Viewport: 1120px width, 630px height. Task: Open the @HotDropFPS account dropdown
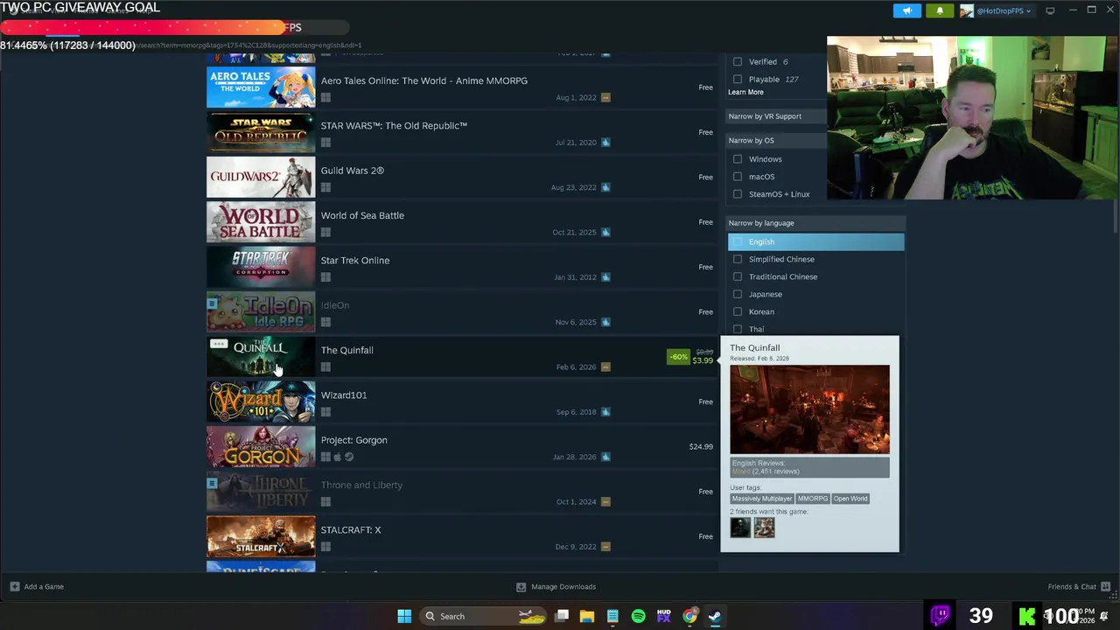click(x=997, y=10)
